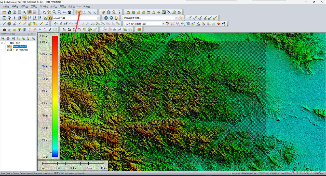326x176 pixels.
Task: Click the Measure tool ruler icon
Action: (104, 12)
